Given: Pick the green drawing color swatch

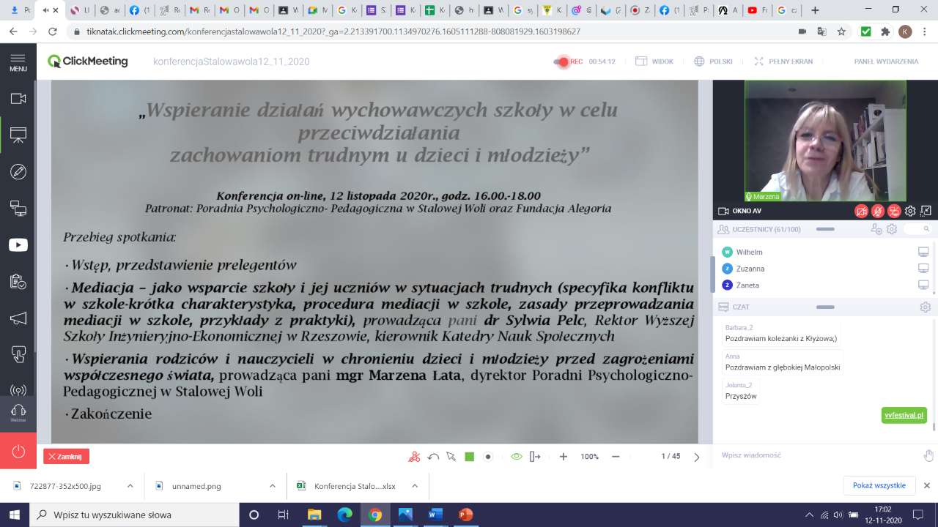Looking at the screenshot, I should (470, 457).
